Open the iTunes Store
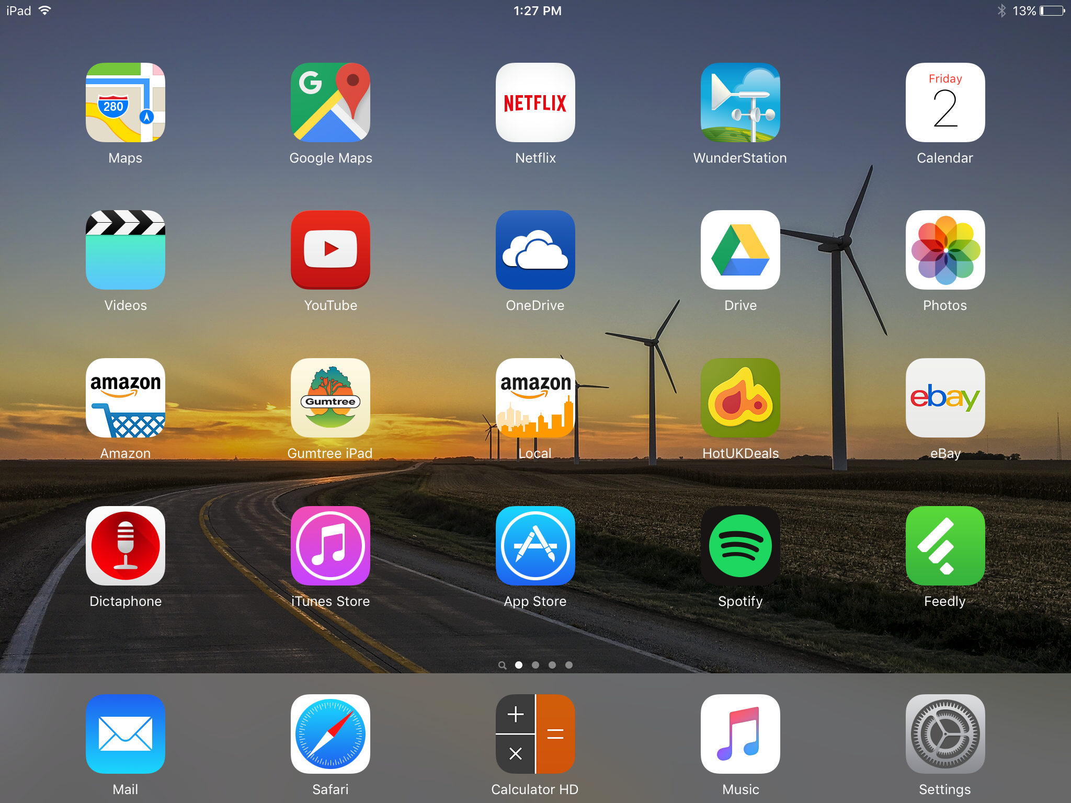 click(x=331, y=546)
